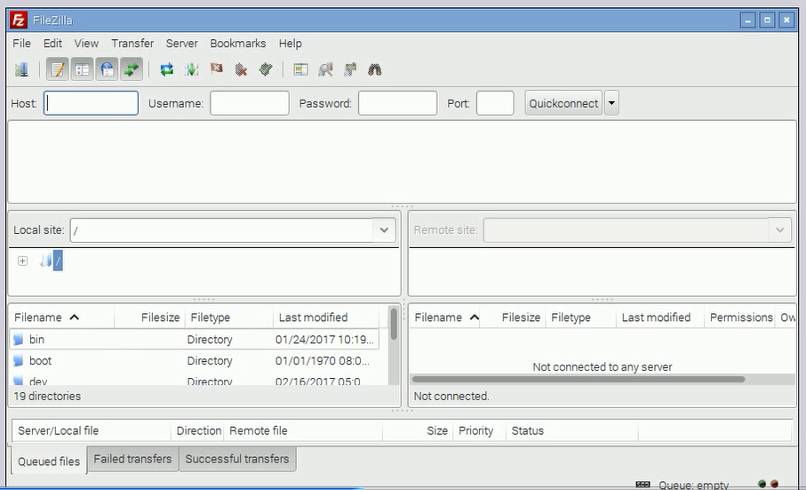Open the Site Manager icon
Viewport: 806px width, 490px height.
coord(21,69)
